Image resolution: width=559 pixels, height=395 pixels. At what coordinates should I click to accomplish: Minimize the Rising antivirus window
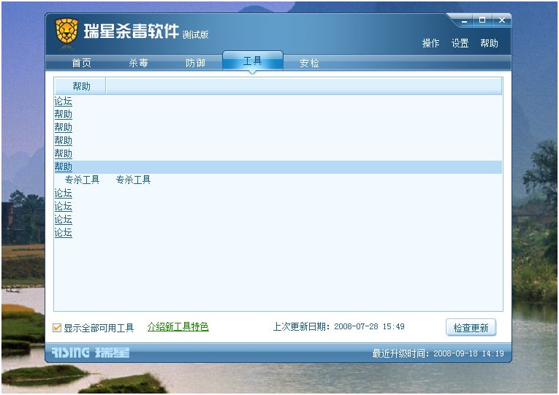464,21
